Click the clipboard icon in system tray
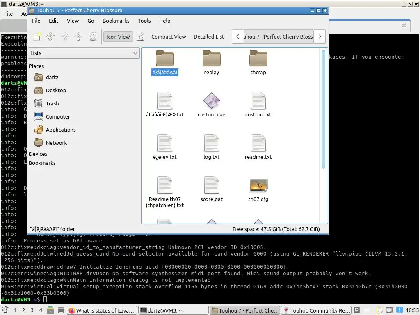420x315 pixels. click(379, 310)
